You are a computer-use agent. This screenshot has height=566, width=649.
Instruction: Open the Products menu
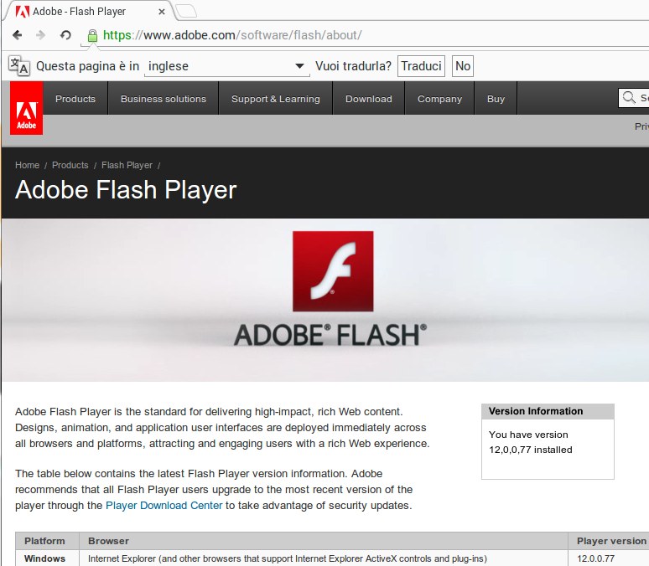(75, 99)
